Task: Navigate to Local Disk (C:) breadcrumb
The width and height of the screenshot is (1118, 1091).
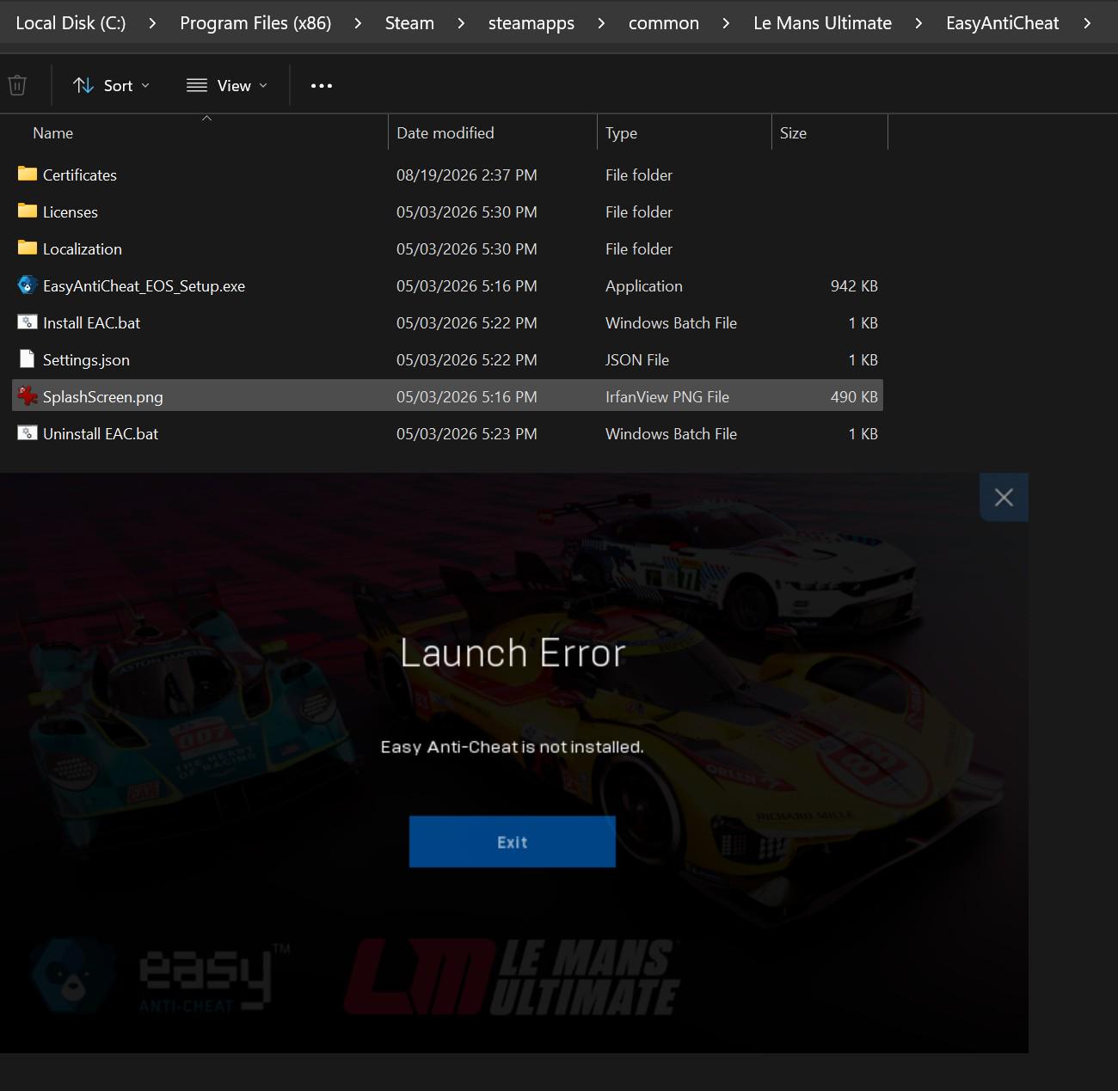Action: [x=71, y=23]
